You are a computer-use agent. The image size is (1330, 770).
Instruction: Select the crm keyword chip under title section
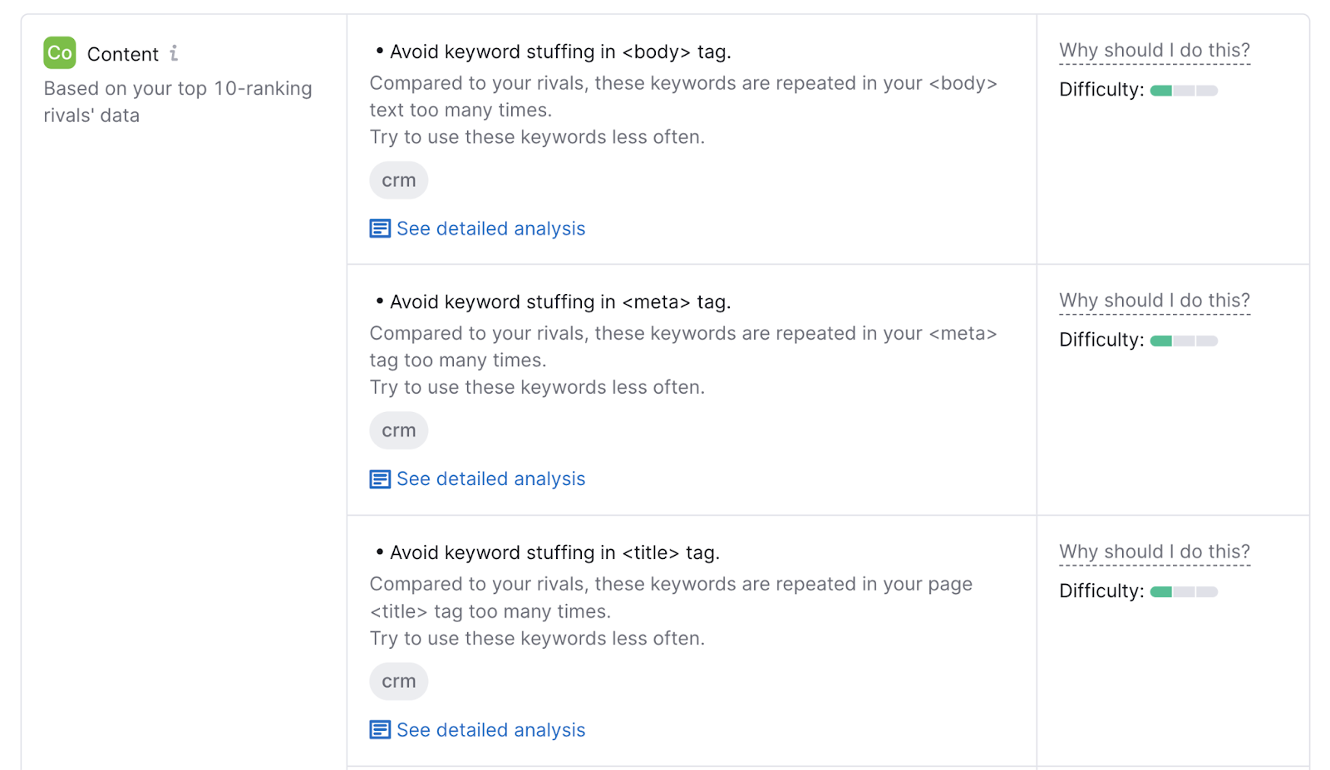pos(398,680)
